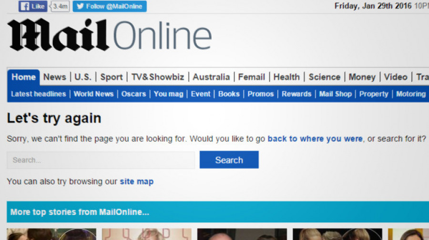Go to the Money section
The width and height of the screenshot is (429, 240).
[362, 77]
